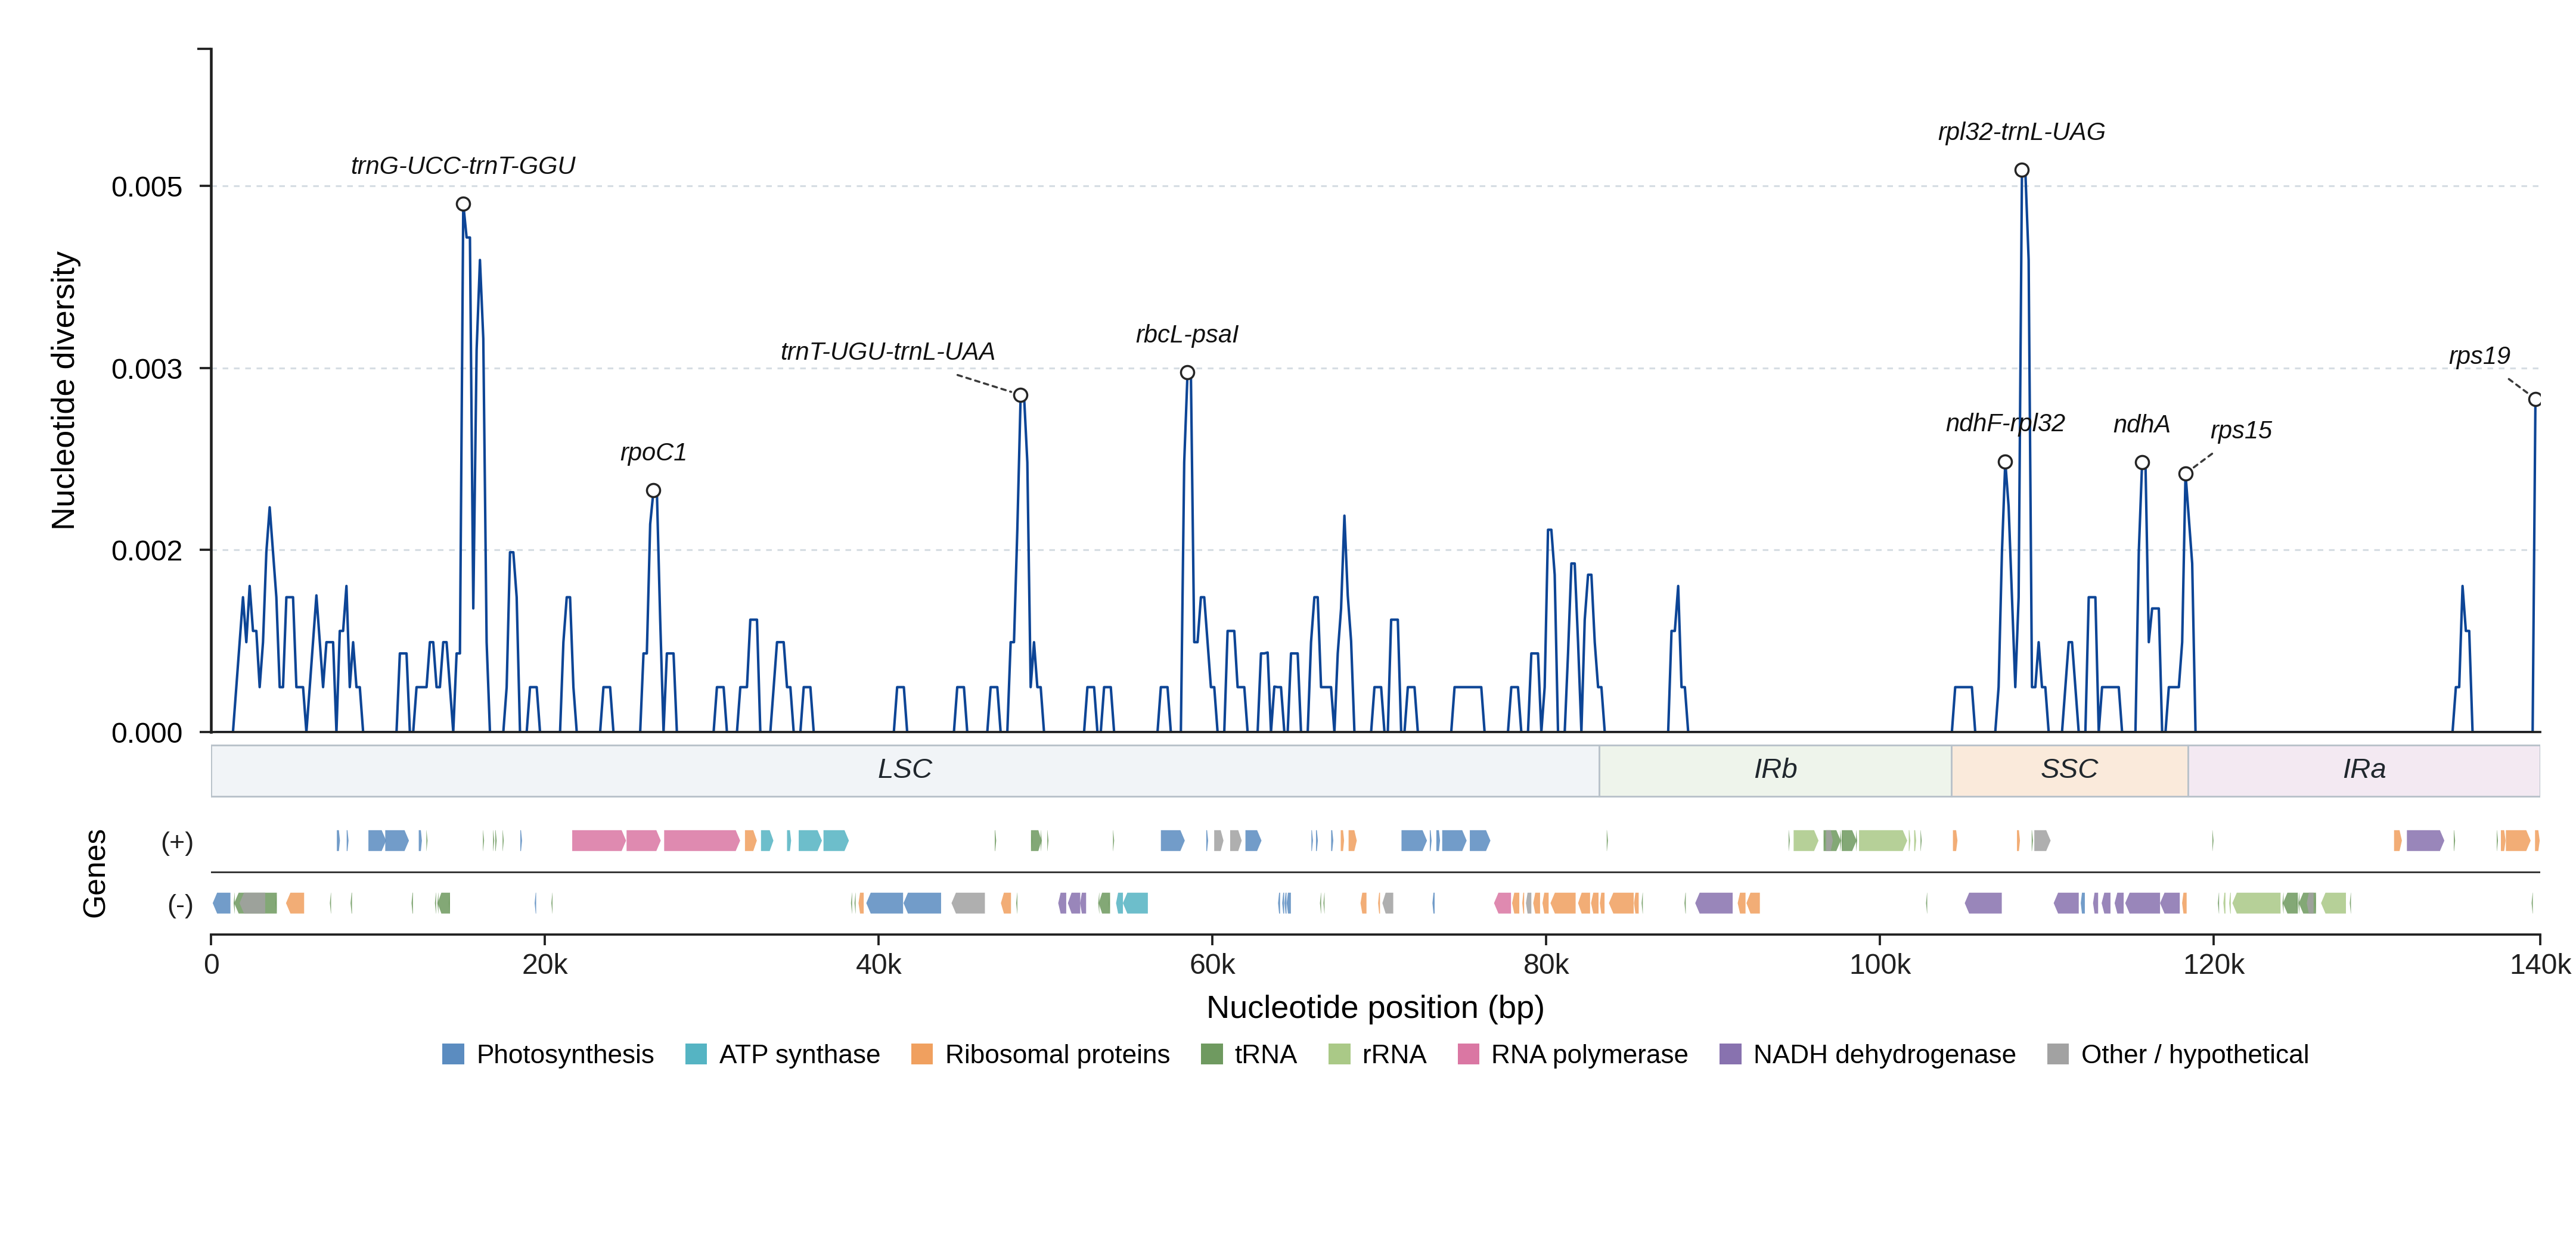The image size is (2576, 1252).
Task: Click the IRb region bar
Action: pos(1775,770)
